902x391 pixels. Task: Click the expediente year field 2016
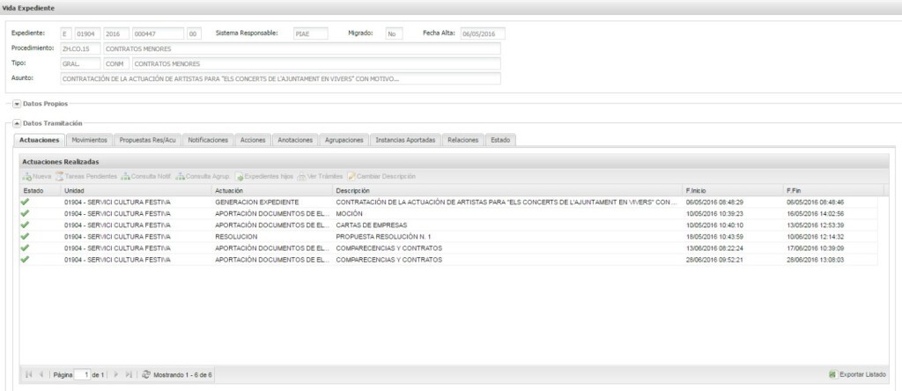pos(116,34)
